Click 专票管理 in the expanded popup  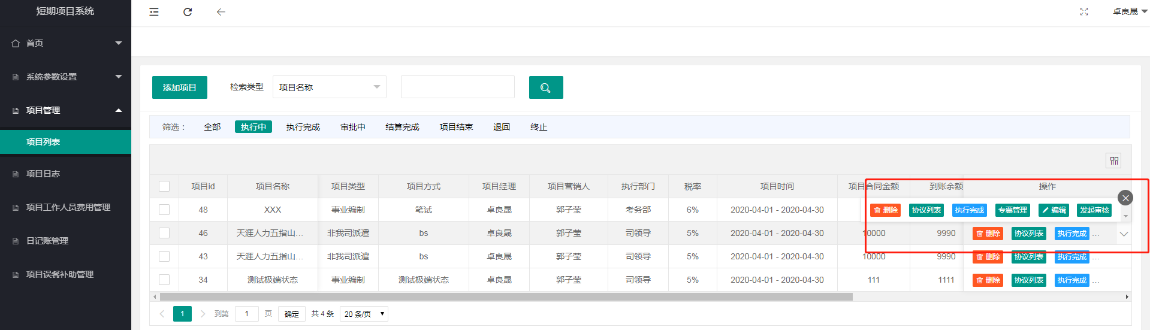click(1013, 210)
